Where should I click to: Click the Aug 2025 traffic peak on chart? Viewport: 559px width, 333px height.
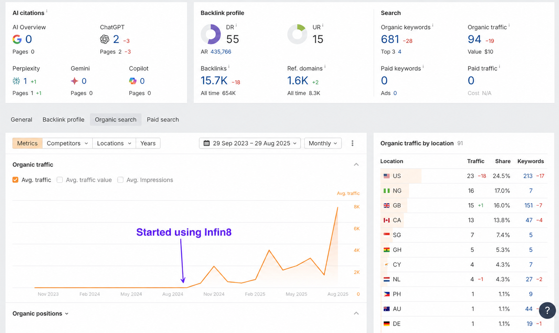(337, 207)
